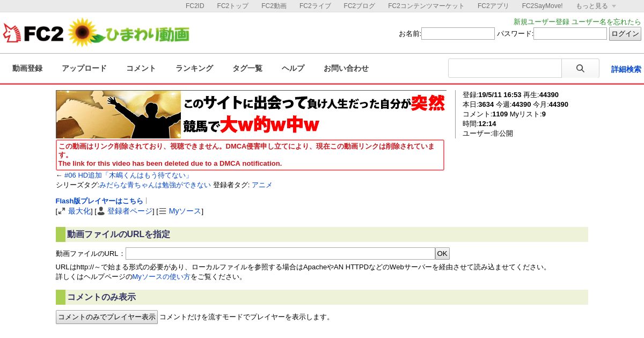The image size is (644, 338).
Task: Go to タグ一覧 navigation item
Action: (x=247, y=68)
